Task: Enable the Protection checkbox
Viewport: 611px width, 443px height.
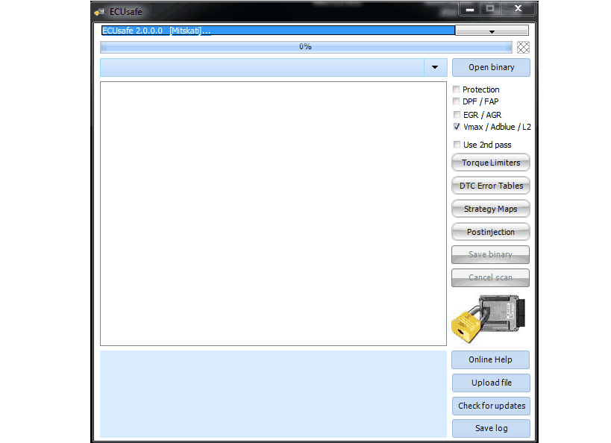Action: click(457, 89)
